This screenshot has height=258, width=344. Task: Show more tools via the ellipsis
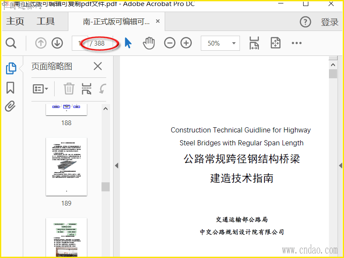[x=297, y=43]
